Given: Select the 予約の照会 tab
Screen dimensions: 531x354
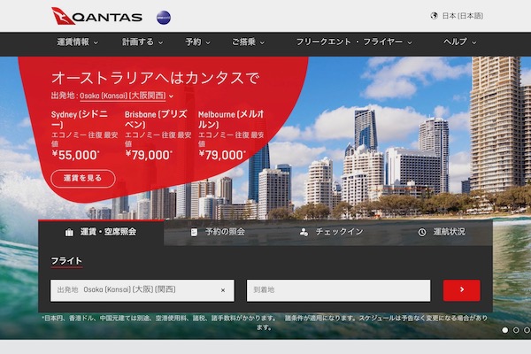Looking at the screenshot, I should [x=218, y=233].
